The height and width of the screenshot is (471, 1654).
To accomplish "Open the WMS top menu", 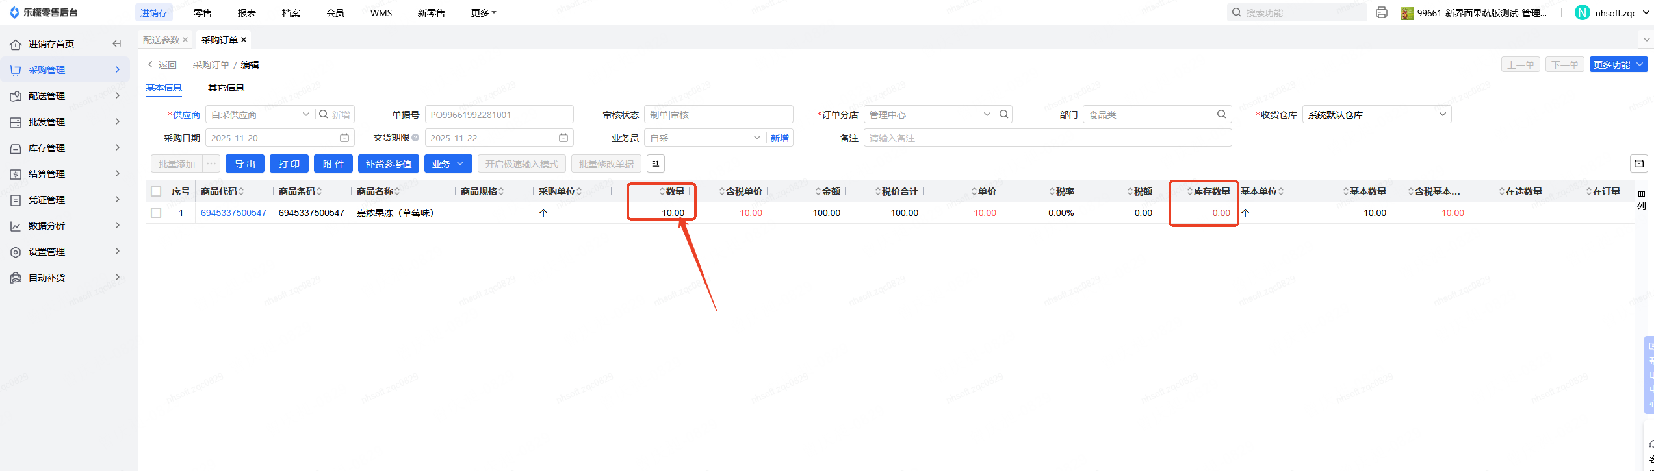I will 381,13.
